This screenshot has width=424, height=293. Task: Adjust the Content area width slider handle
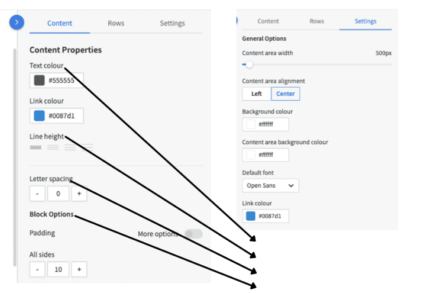pyautogui.click(x=250, y=65)
